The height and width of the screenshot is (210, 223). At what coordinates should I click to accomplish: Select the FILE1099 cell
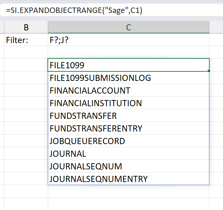[128, 65]
